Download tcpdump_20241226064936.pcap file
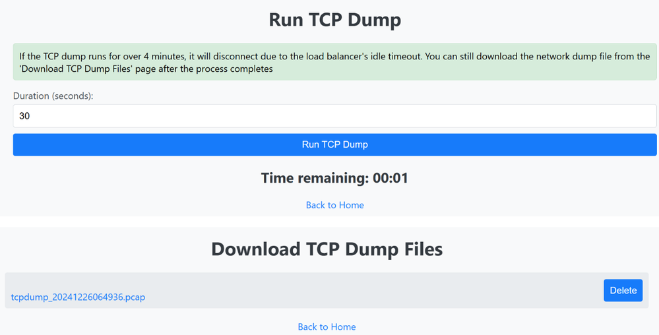 tap(78, 297)
